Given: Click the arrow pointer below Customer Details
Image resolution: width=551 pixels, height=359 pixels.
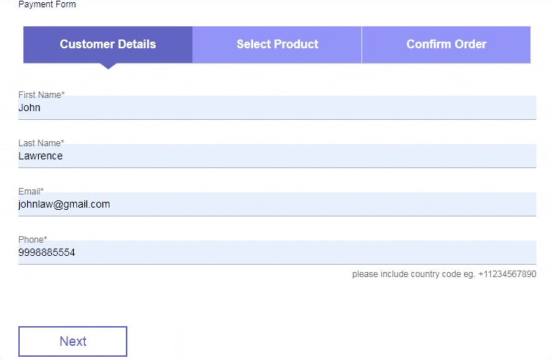Looking at the screenshot, I should point(108,66).
